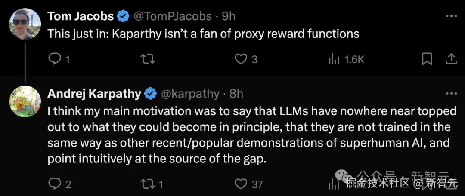Screen dimensions: 465x196
Task: Bookmark Tom Jacobs' tweet
Action: pyautogui.click(x=427, y=59)
